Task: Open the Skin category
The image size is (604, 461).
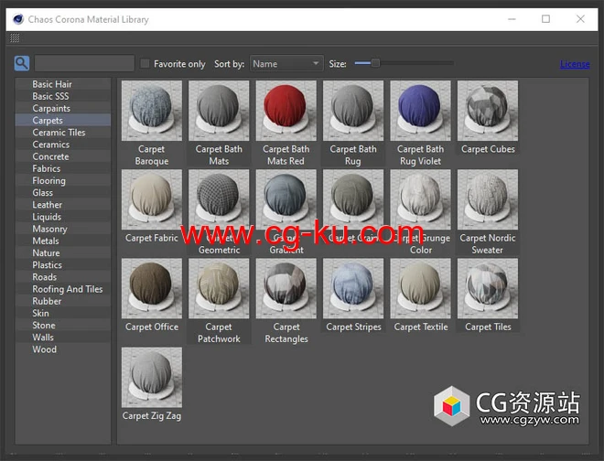Action: 63,313
